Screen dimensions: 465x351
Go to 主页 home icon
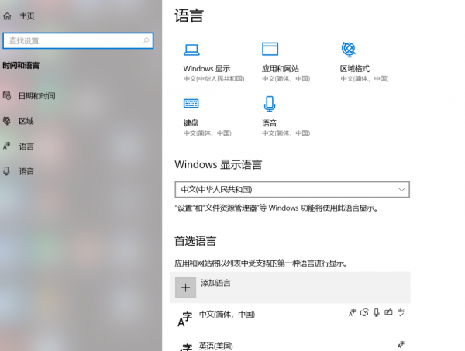[7, 16]
